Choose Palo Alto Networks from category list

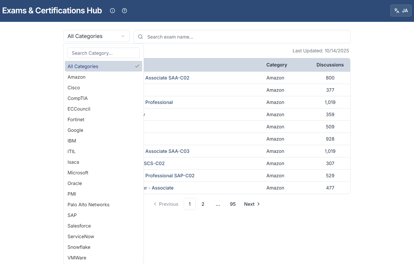click(103, 204)
